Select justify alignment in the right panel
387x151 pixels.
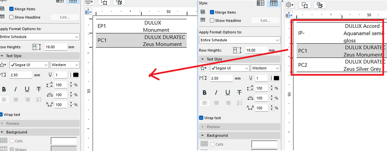point(239,103)
